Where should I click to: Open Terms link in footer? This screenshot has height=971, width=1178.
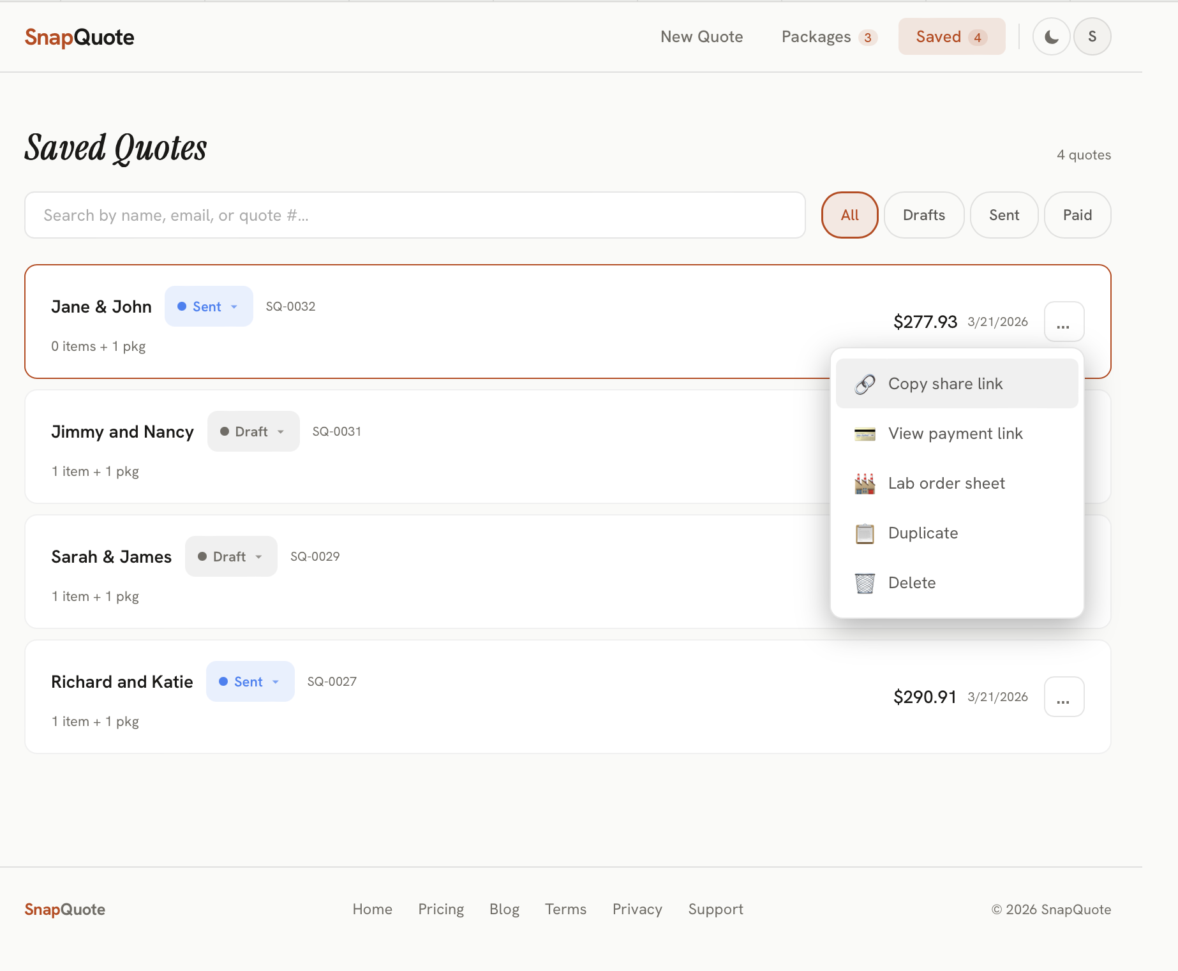(x=565, y=909)
